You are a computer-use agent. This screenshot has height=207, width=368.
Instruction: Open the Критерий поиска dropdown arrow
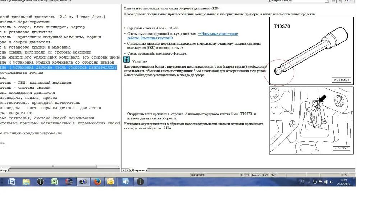pyautogui.click(x=327, y=1)
